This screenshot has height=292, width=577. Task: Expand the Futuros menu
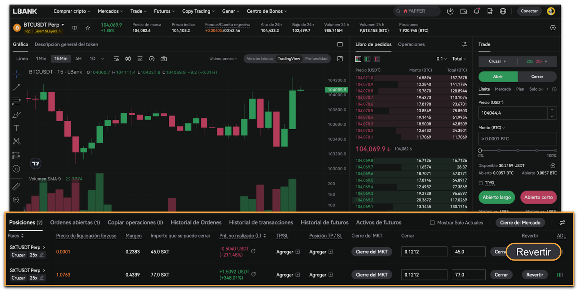click(x=164, y=11)
